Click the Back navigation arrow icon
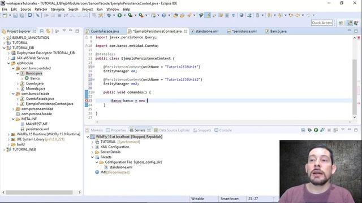The height and width of the screenshot is (203, 362). [298, 15]
